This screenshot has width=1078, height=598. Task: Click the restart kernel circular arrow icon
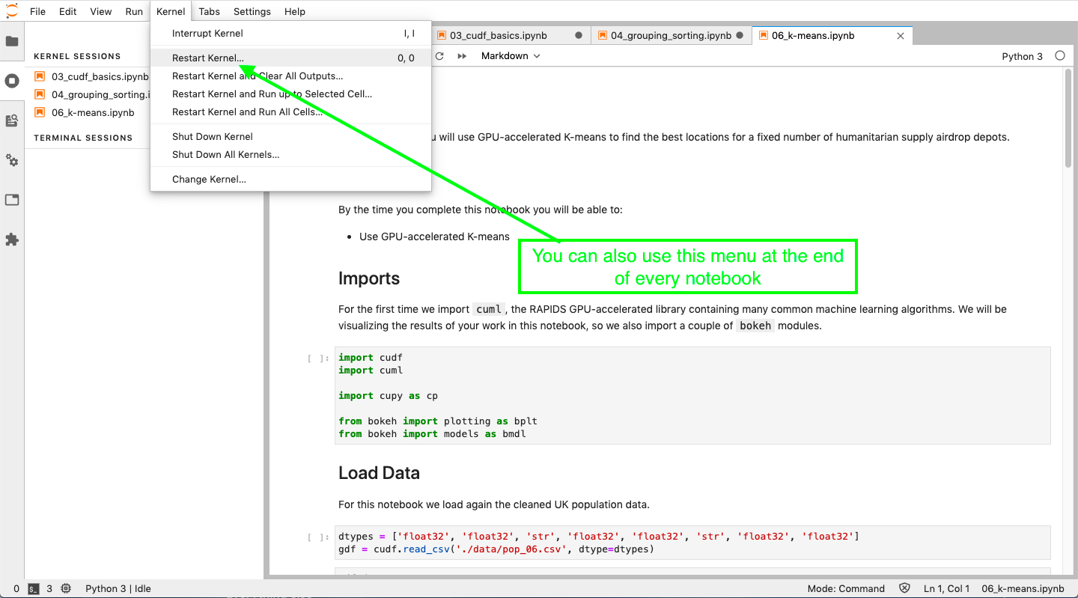tap(439, 56)
